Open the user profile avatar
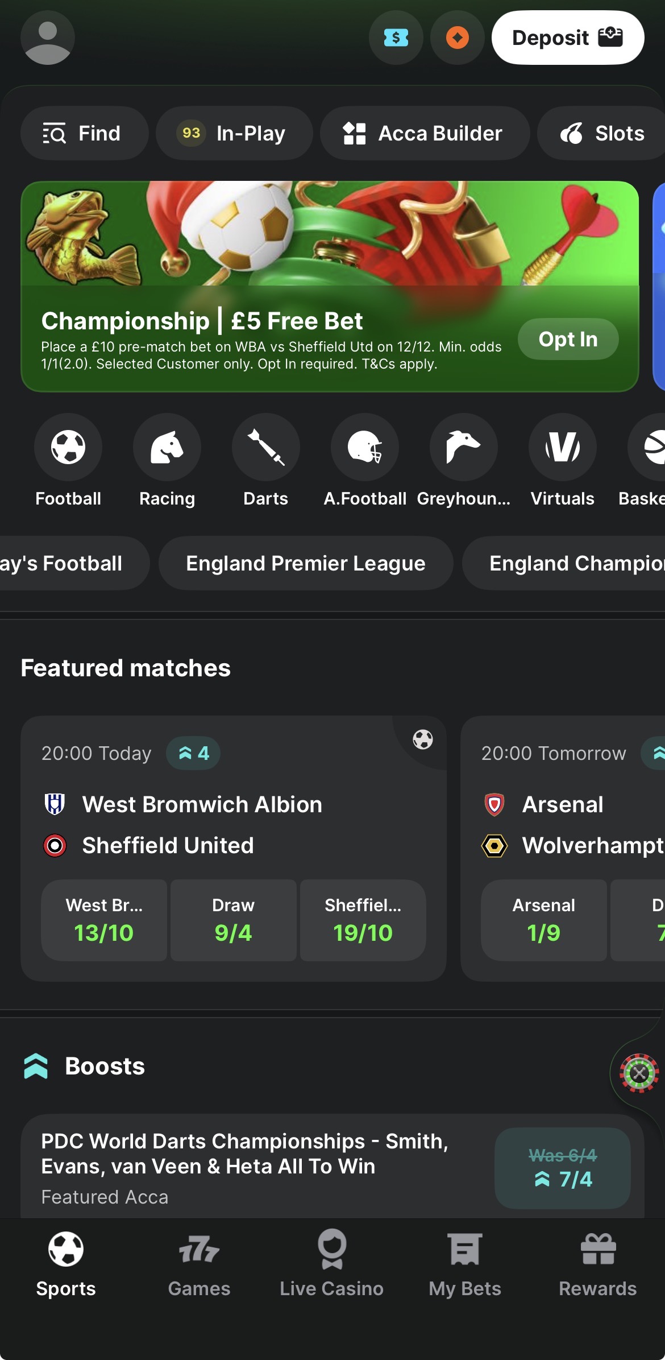The height and width of the screenshot is (1360, 665). 48,38
